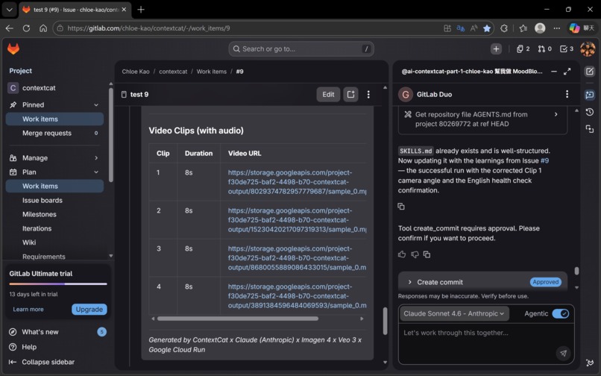This screenshot has height=376, width=601.
Task: Open Issue boards in sidebar
Action: 54,200
